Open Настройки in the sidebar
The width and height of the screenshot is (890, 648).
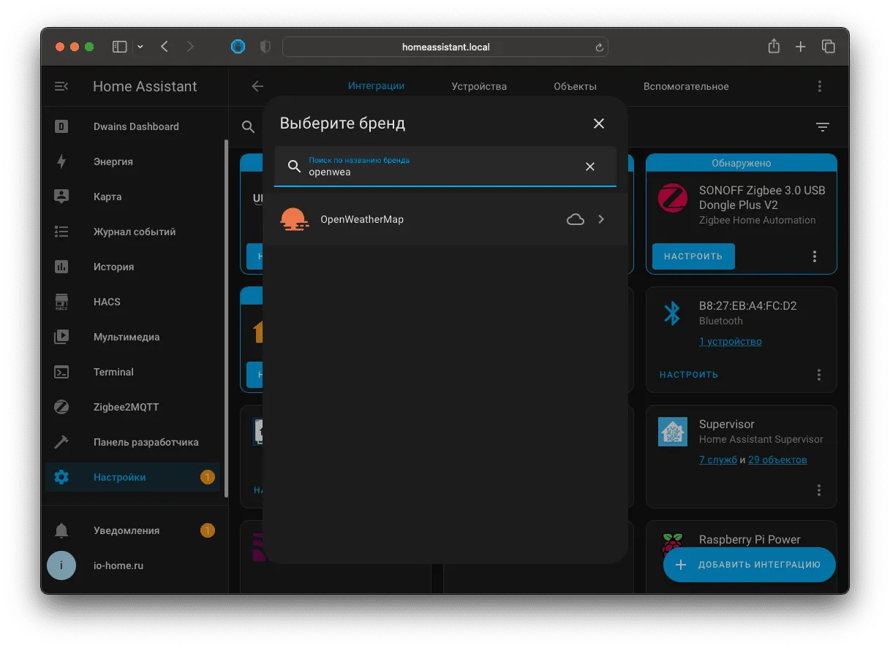133,477
